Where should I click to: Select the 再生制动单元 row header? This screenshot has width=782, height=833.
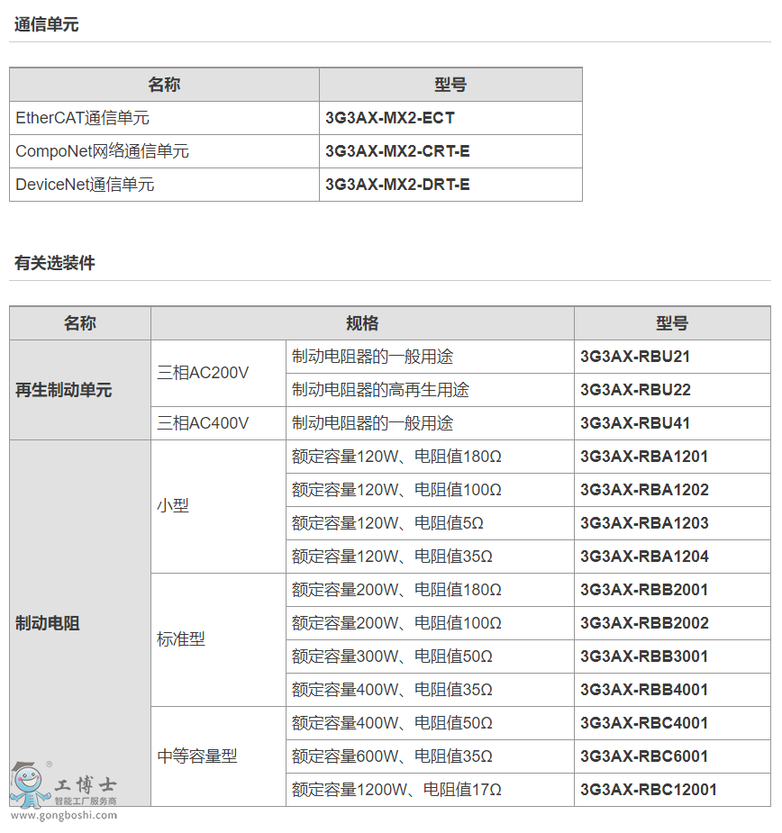click(64, 390)
